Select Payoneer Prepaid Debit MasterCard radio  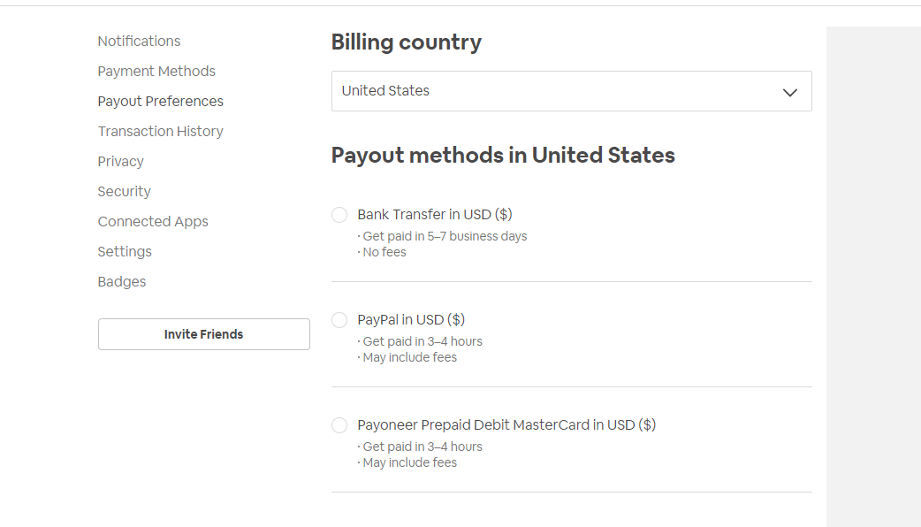[x=339, y=425]
